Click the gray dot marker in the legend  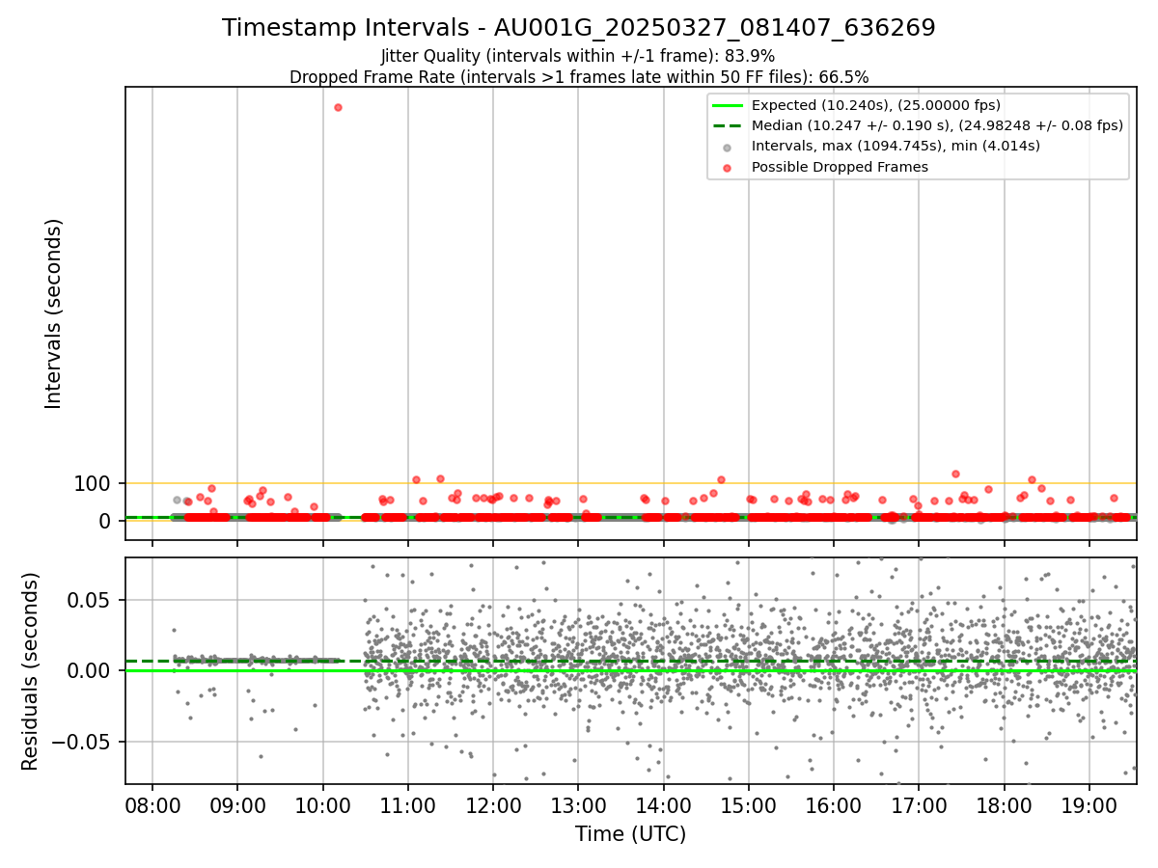727,147
